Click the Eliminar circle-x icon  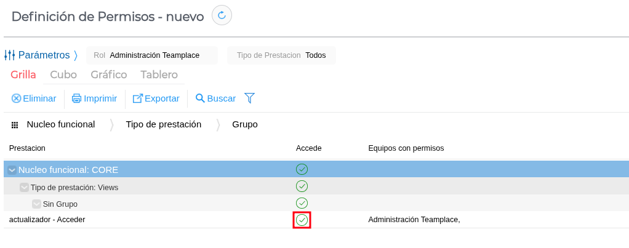17,98
